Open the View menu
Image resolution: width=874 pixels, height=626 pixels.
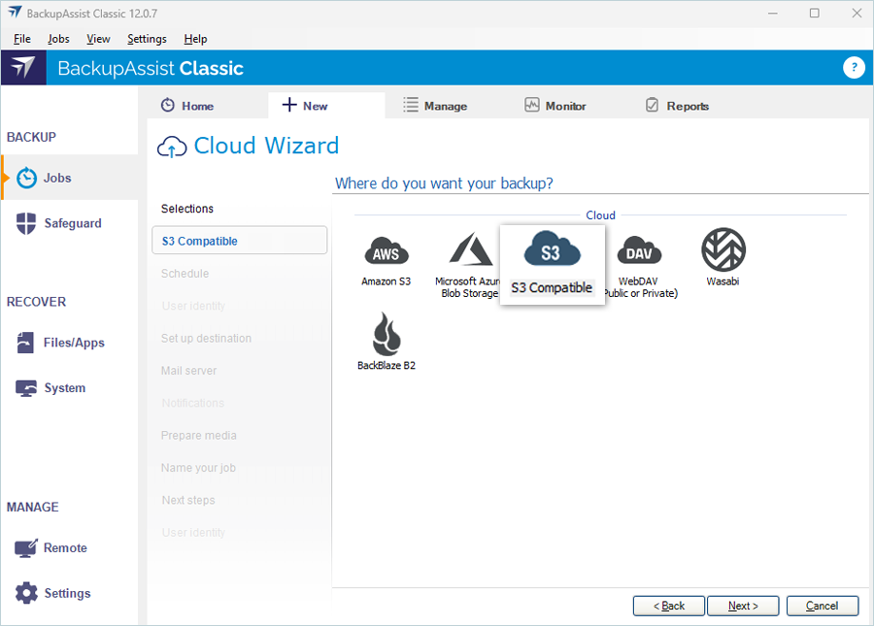click(98, 39)
